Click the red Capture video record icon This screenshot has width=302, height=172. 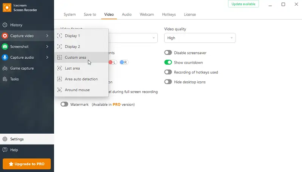click(x=5, y=36)
